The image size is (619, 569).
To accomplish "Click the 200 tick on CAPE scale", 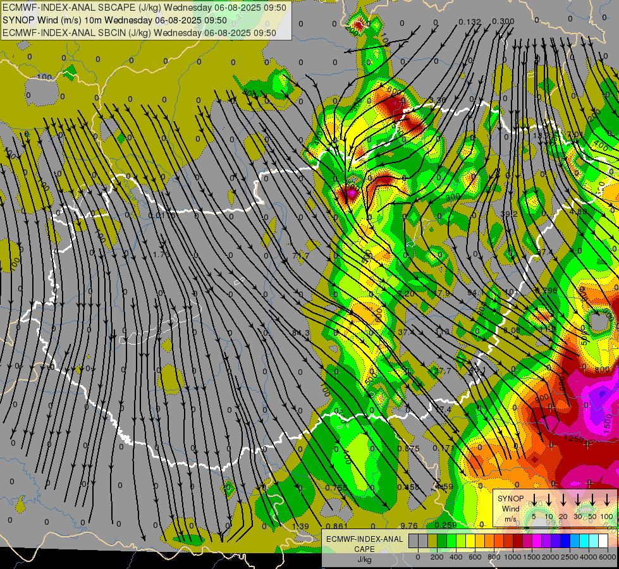I will tap(437, 557).
